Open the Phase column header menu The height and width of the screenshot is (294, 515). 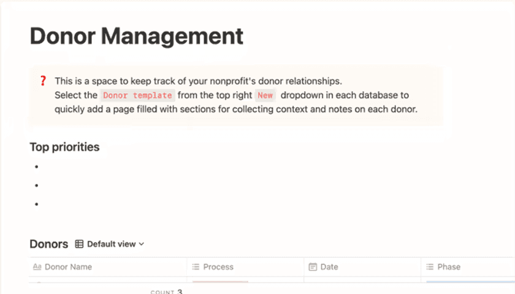(449, 267)
